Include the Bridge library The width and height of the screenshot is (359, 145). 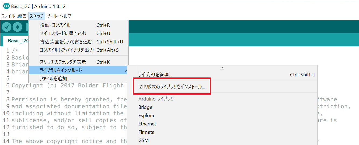point(145,107)
